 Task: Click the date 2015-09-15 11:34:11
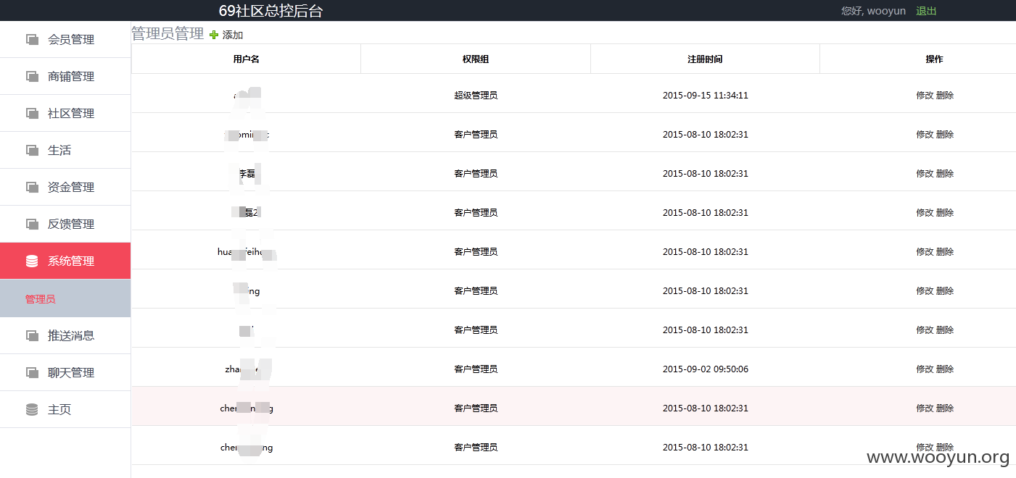[706, 96]
